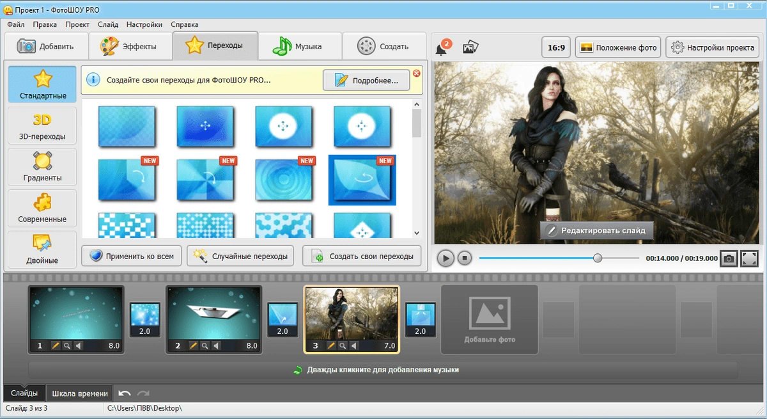Open slide 2 magnifier icon
The width and height of the screenshot is (767, 419).
point(205,345)
